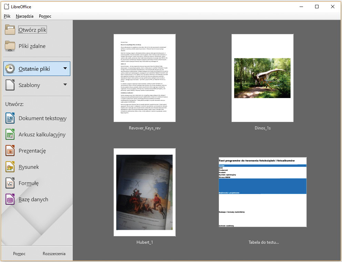The width and height of the screenshot is (342, 262).
Task: Click the LibreOffice logo in the title bar
Action: pyautogui.click(x=6, y=7)
